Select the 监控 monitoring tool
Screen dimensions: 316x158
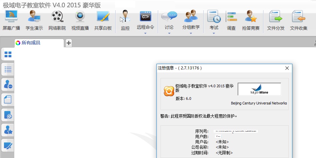tap(125, 20)
